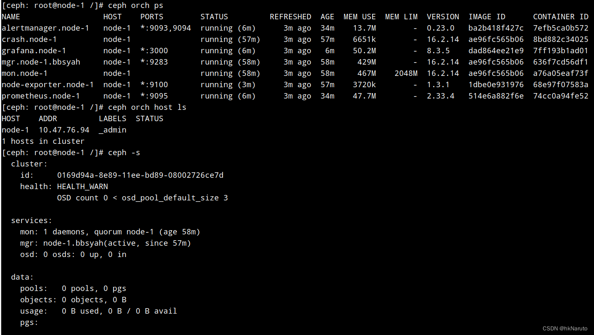The width and height of the screenshot is (594, 335).
Task: Click the 2048M memory limit value
Action: tap(406, 73)
